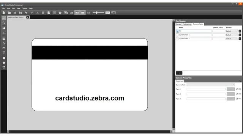The image size is (243, 136).
Task: Click the card icon after zoom percentage
Action: coord(114,12)
